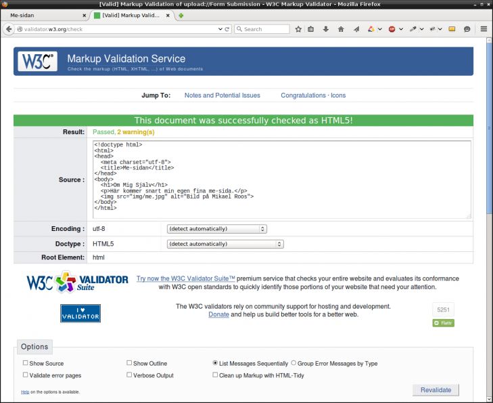This screenshot has height=403, width=493.
Task: Jump to Congratulations · Icons link
Action: click(x=313, y=96)
